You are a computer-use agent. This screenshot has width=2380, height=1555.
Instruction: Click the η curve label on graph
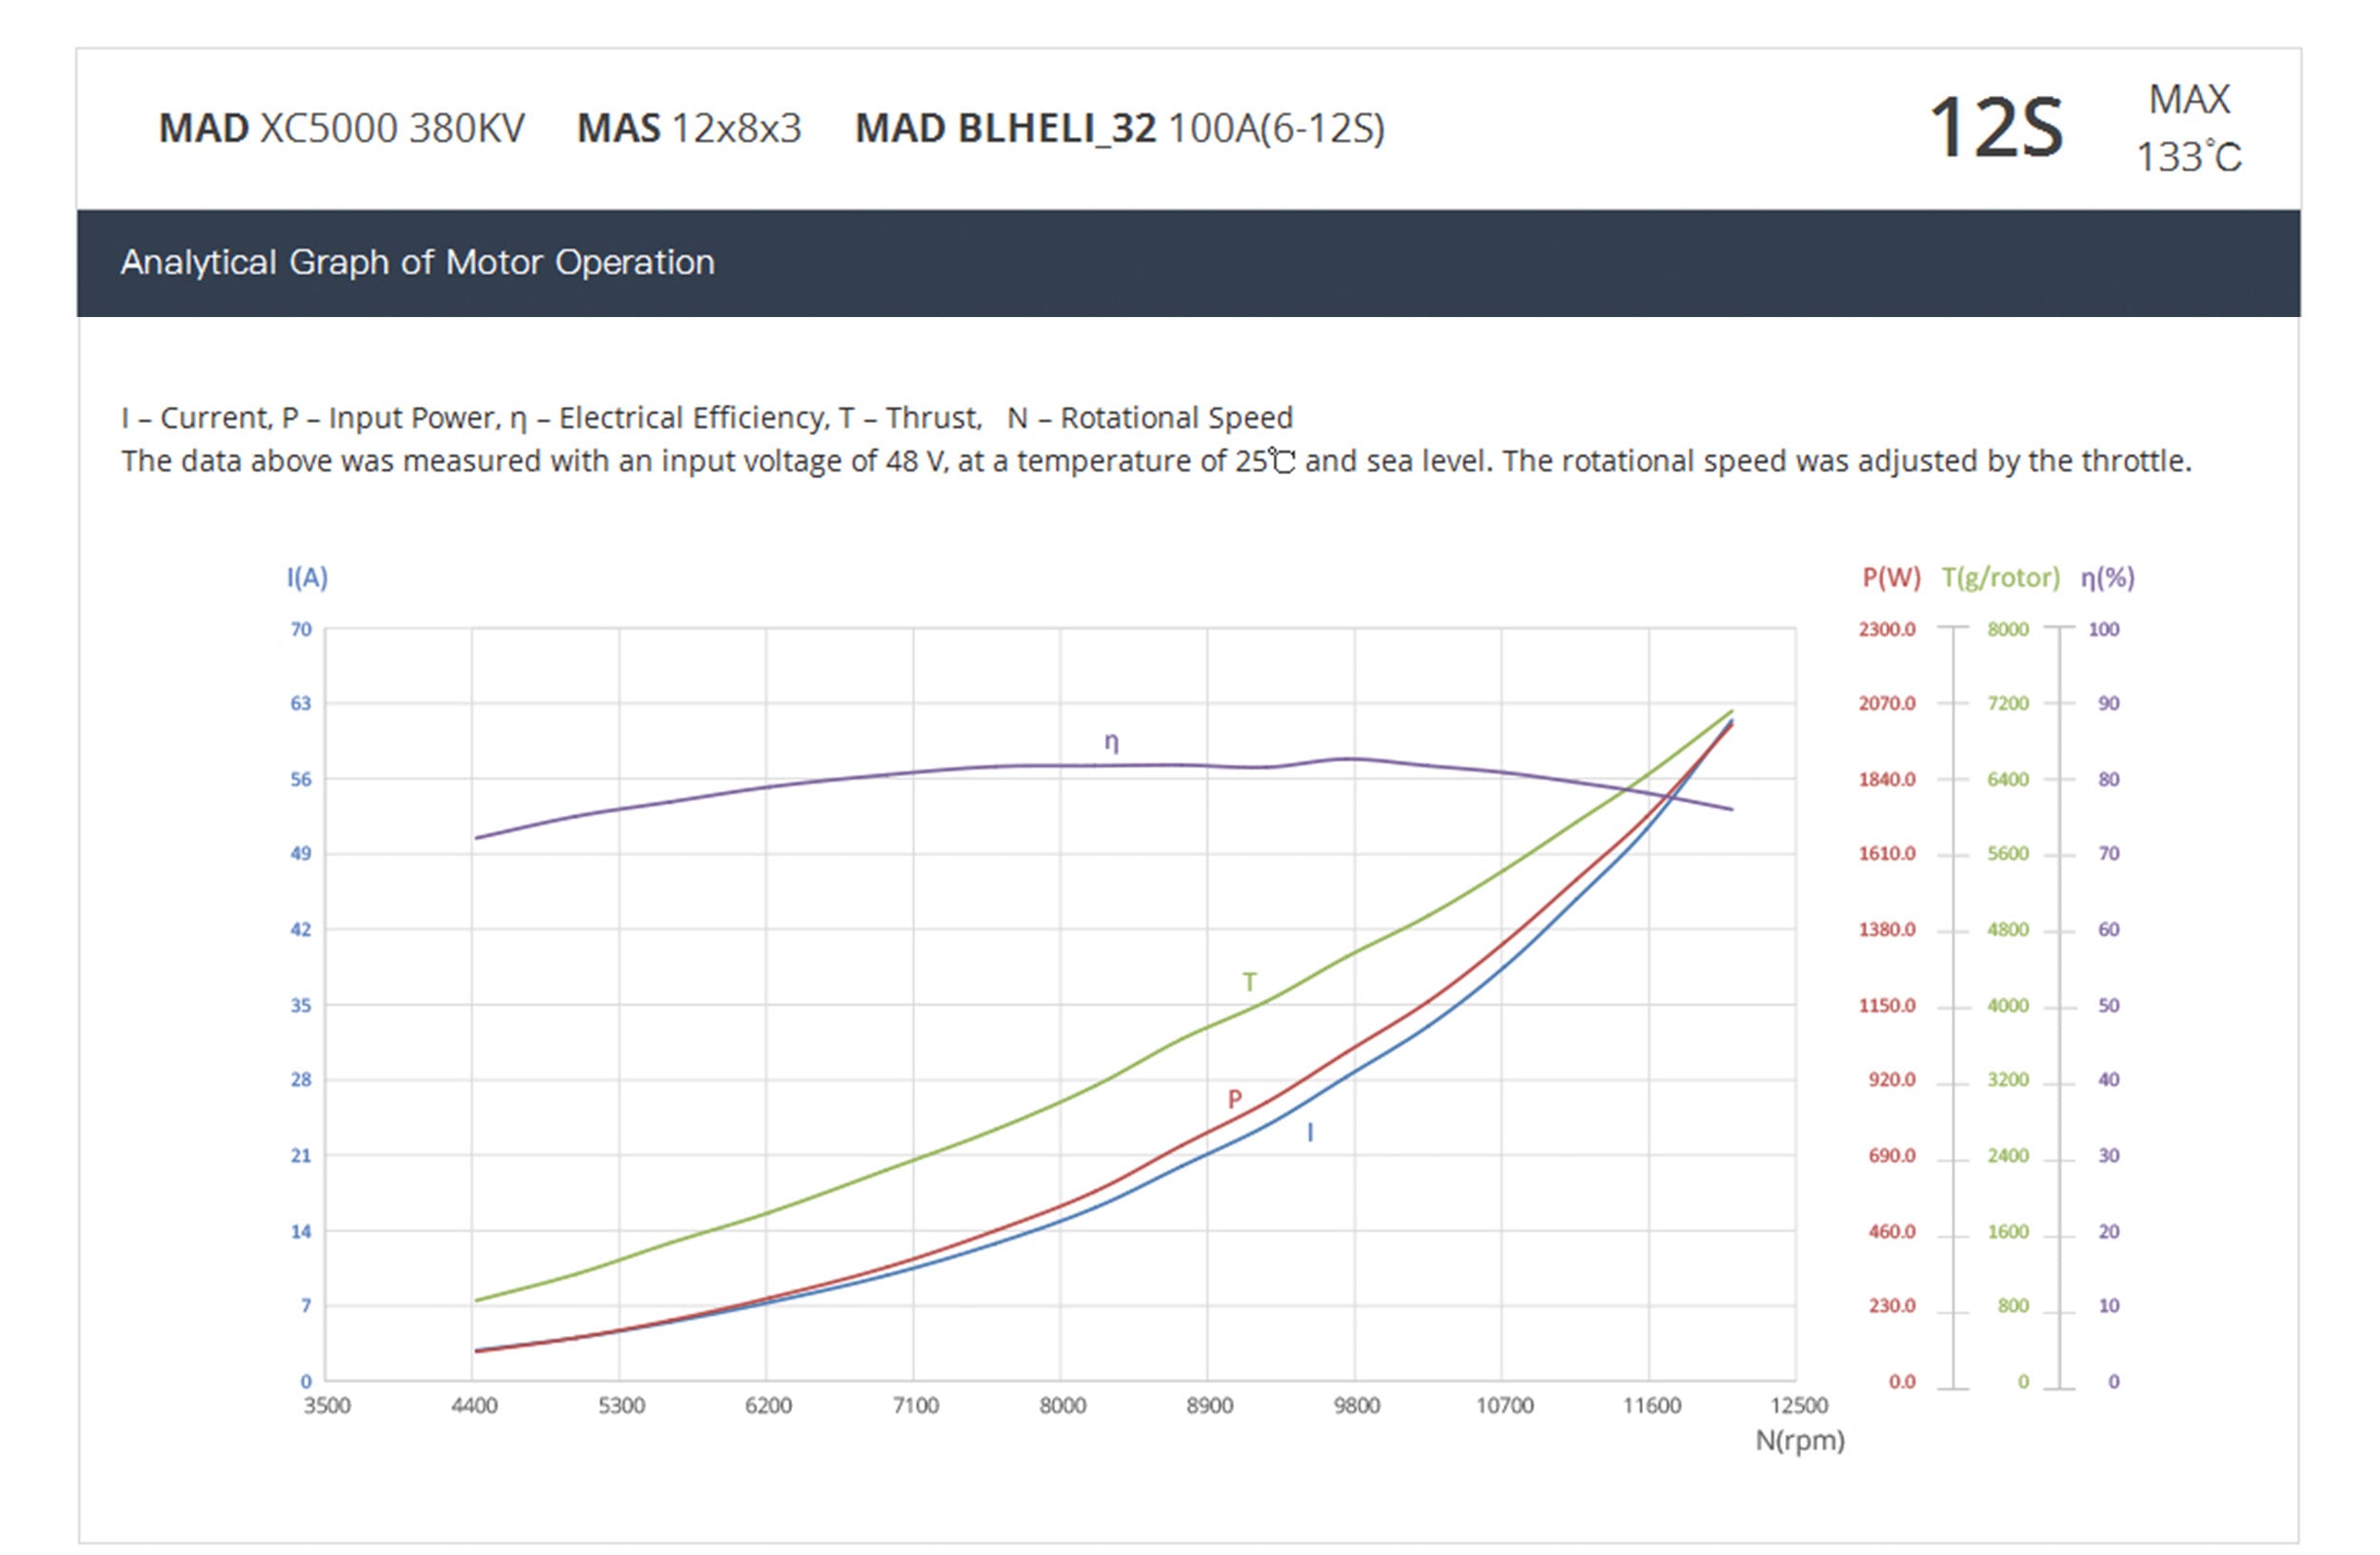(x=1111, y=742)
